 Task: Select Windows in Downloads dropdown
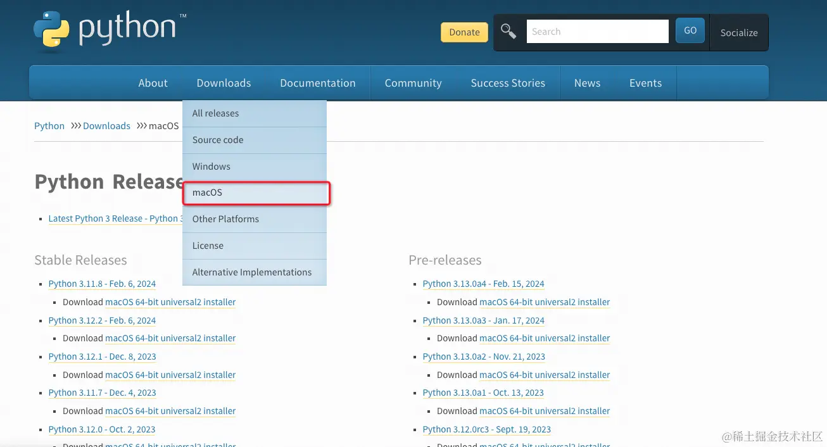tap(255, 167)
